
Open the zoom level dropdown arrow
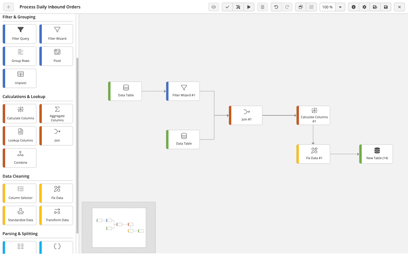(x=340, y=7)
